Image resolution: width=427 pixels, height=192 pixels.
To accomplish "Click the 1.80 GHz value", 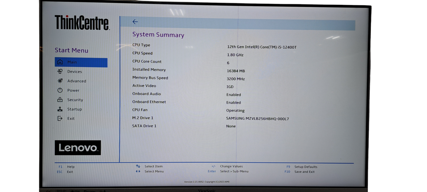I will point(235,55).
